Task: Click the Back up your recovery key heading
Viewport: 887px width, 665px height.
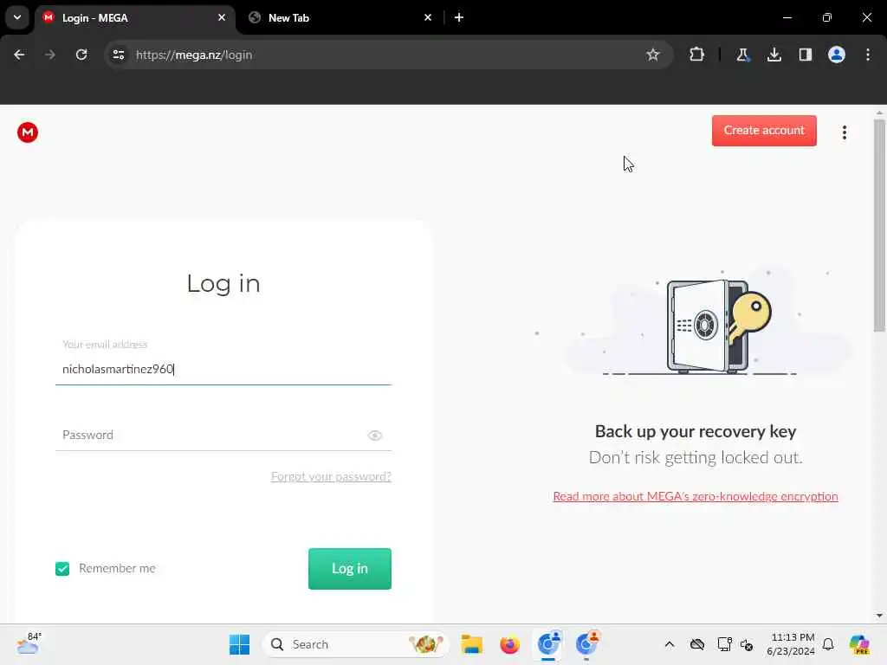Action: click(x=696, y=431)
